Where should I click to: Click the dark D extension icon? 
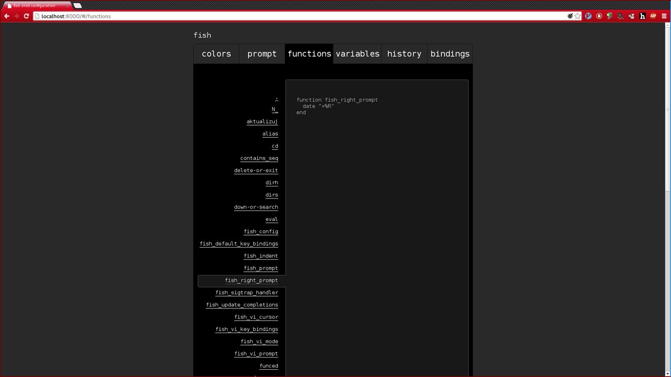click(x=621, y=16)
